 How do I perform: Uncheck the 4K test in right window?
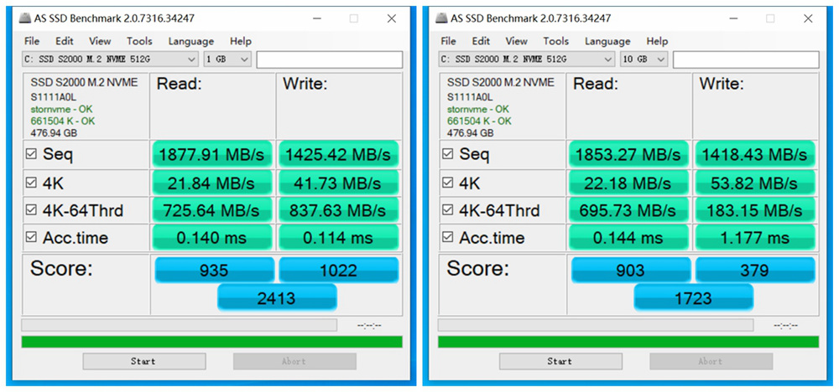pos(448,183)
